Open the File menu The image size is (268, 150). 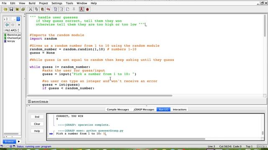tap(4, 3)
